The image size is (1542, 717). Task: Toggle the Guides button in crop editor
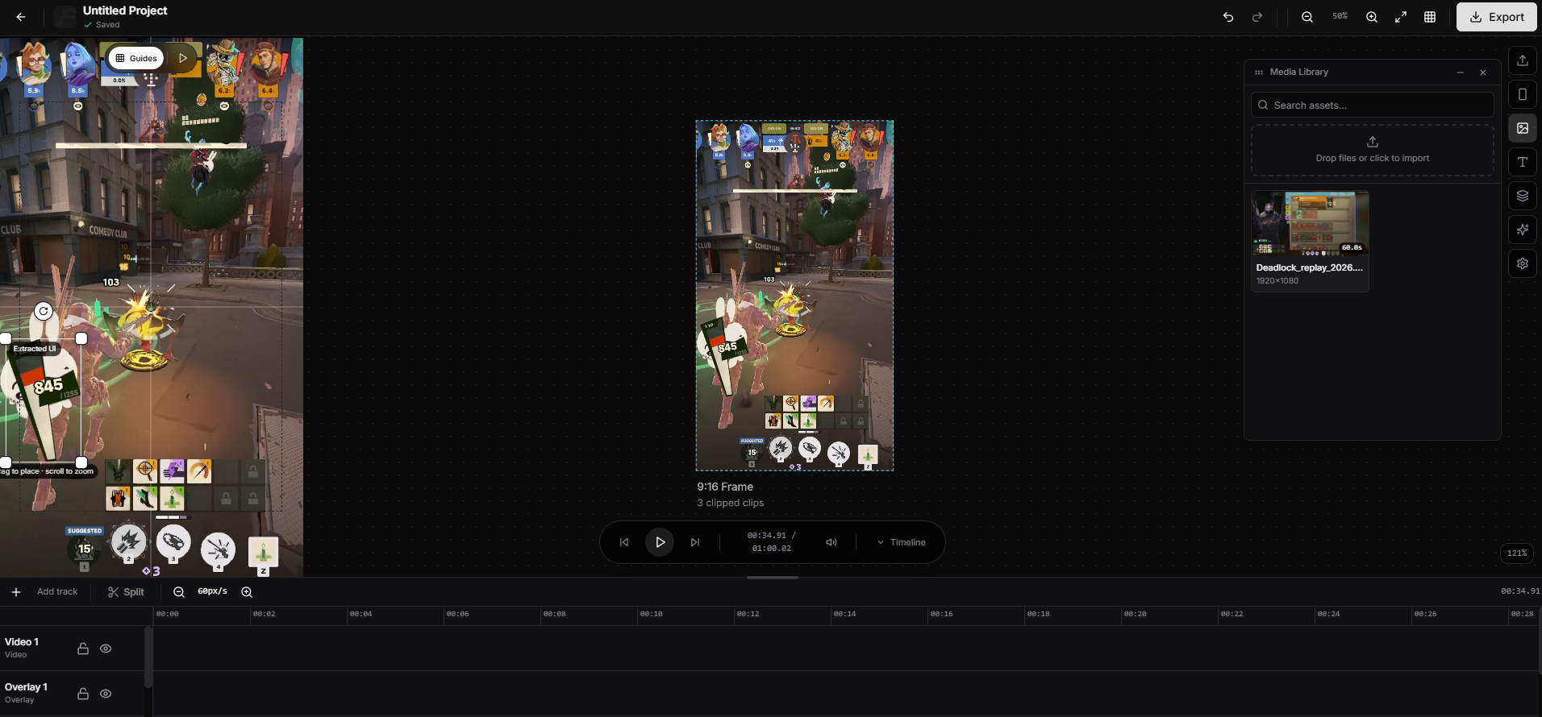tap(135, 58)
